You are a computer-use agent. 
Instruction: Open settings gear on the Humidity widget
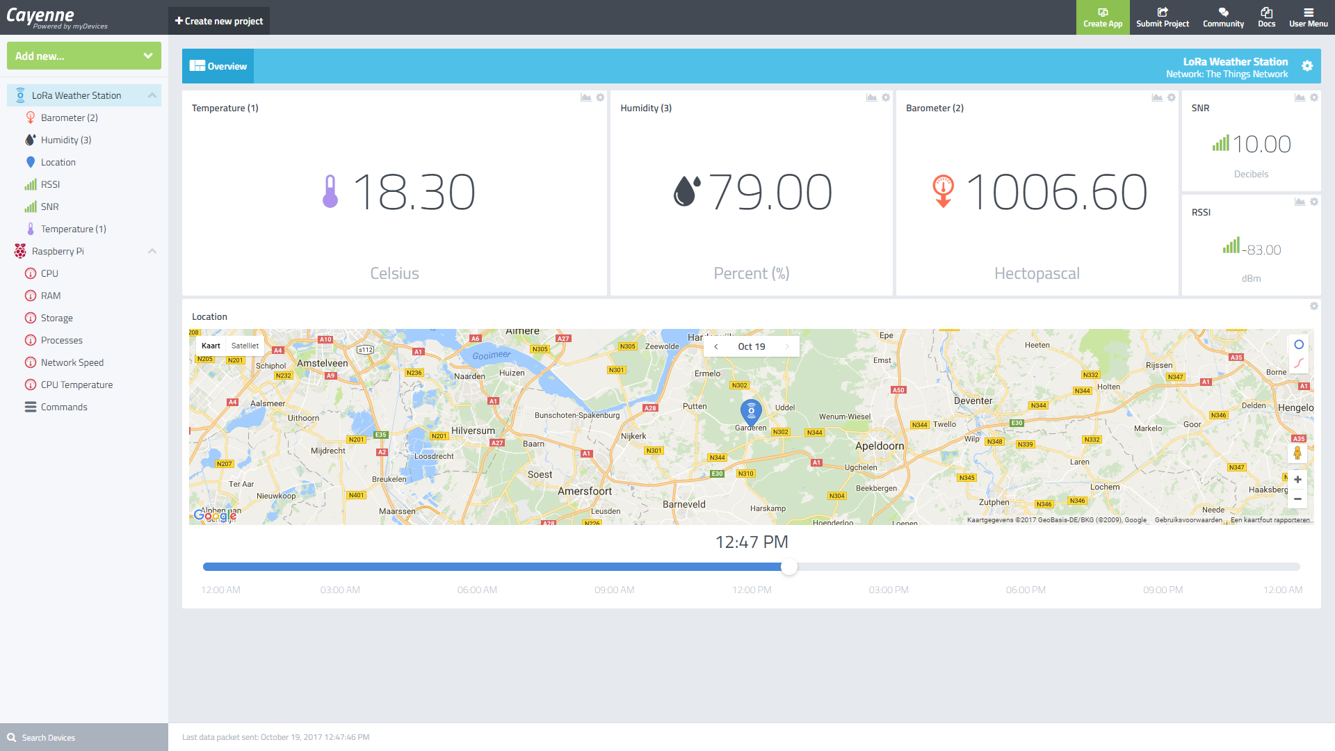click(x=885, y=97)
